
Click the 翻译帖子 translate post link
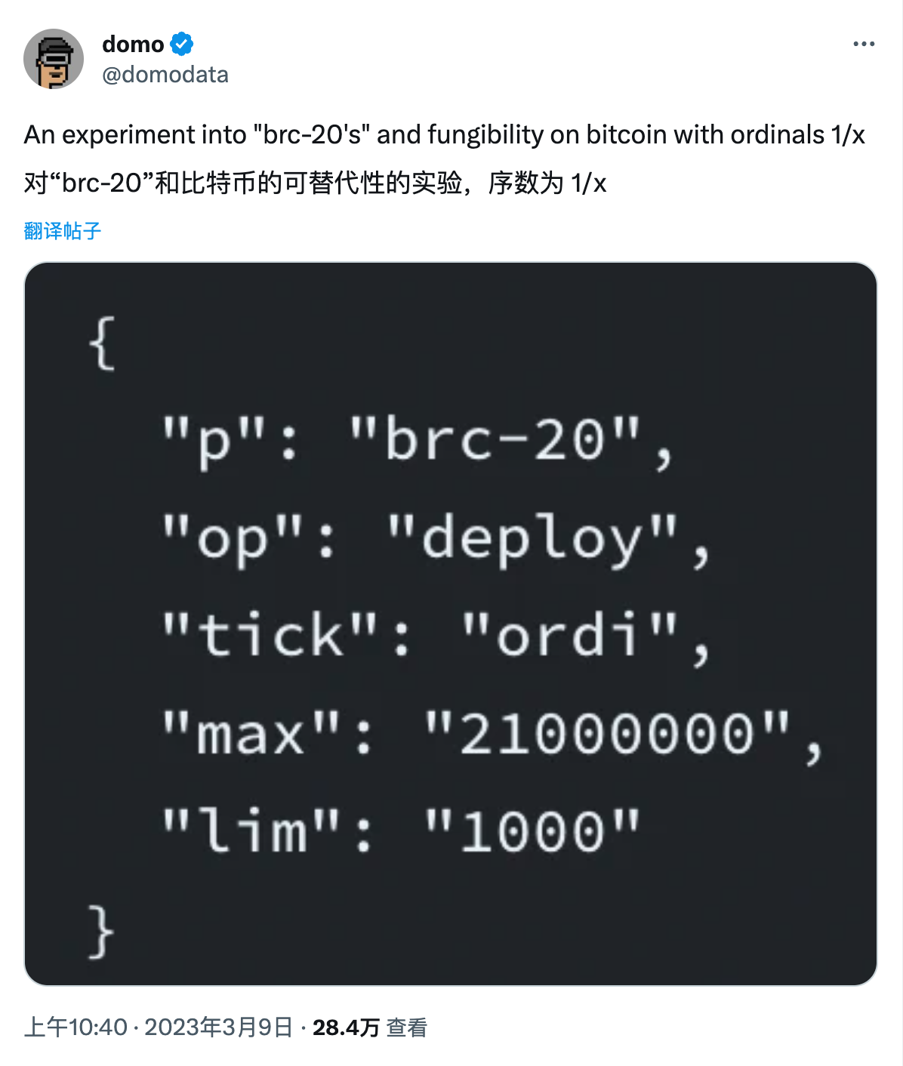[x=63, y=231]
